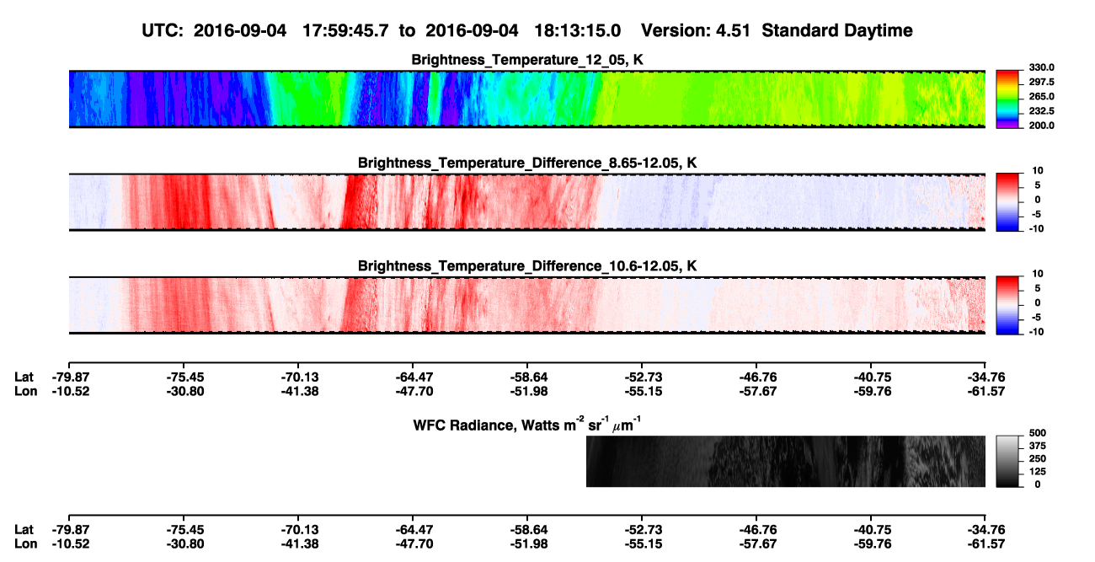Click latitude '-52.73' on the bottom axis
1095x562 pixels.
[642, 530]
